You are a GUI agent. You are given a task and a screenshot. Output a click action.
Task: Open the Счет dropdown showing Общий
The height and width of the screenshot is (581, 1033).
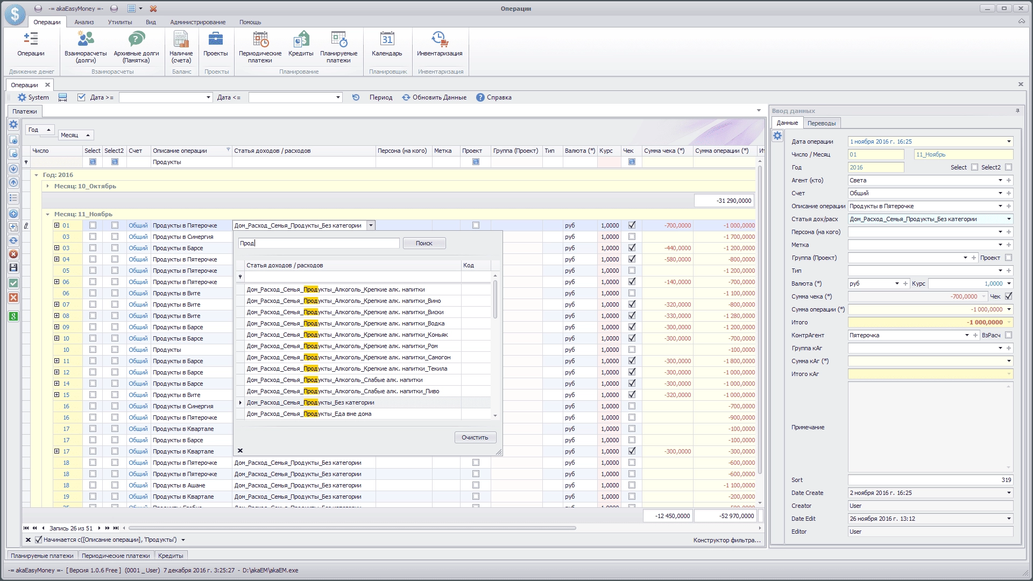tap(1000, 193)
